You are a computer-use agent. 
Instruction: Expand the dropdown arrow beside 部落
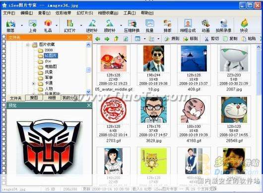22,25
